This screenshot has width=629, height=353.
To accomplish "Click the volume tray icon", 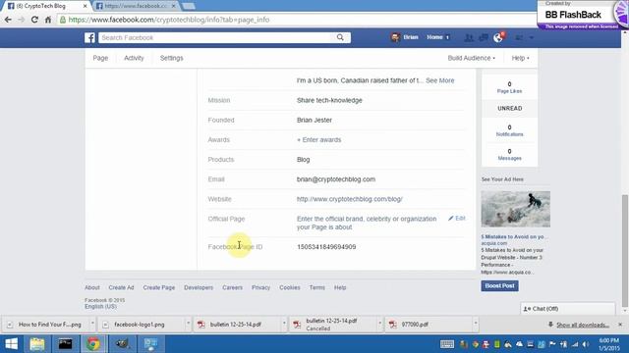I will (586, 344).
